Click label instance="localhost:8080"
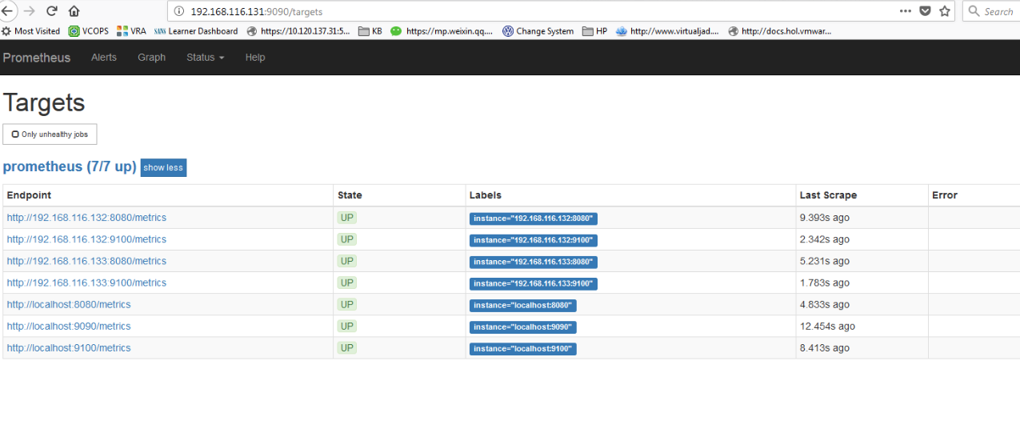Image resolution: width=1020 pixels, height=421 pixels. tap(523, 305)
